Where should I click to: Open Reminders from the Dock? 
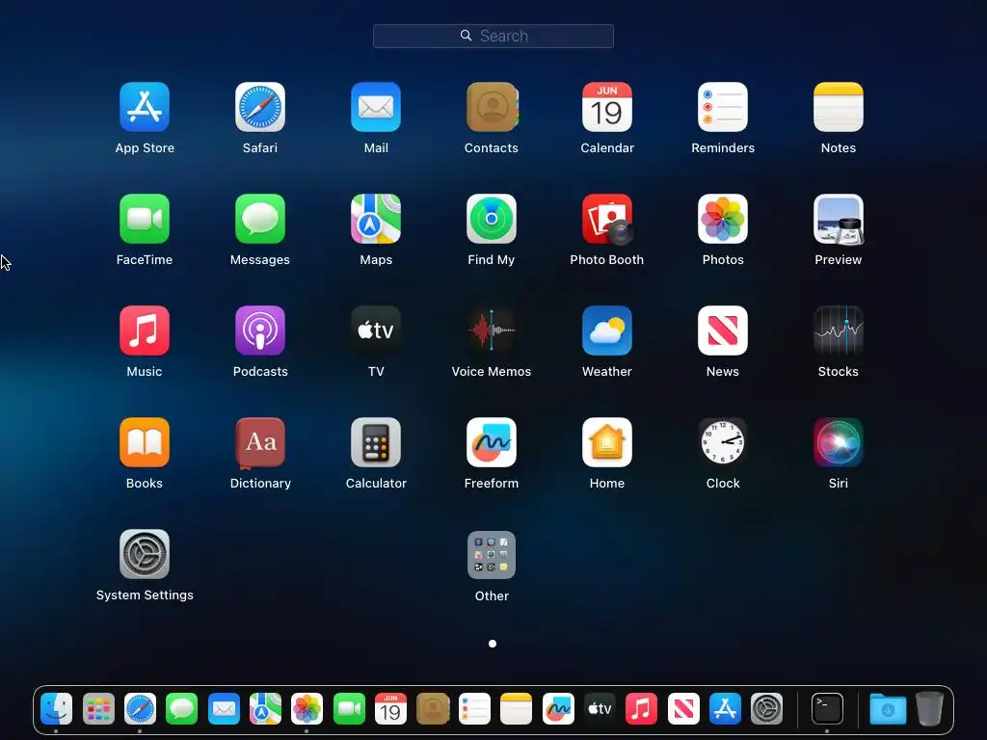474,709
